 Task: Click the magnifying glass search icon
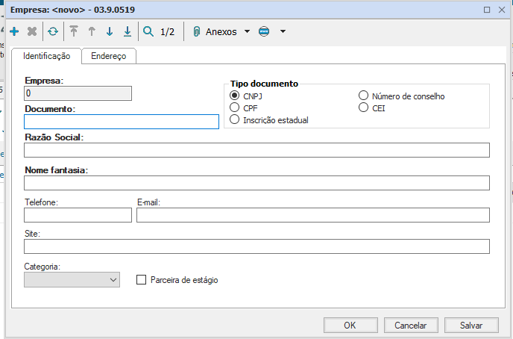tap(148, 32)
